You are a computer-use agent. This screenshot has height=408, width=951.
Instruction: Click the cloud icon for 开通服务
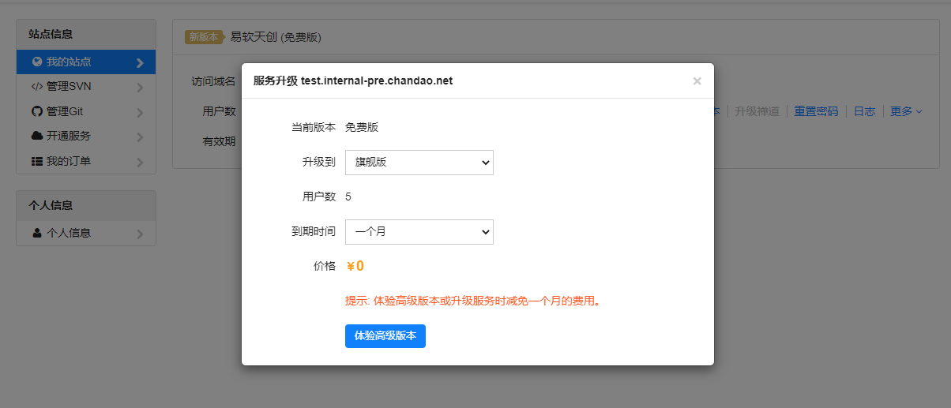[36, 136]
